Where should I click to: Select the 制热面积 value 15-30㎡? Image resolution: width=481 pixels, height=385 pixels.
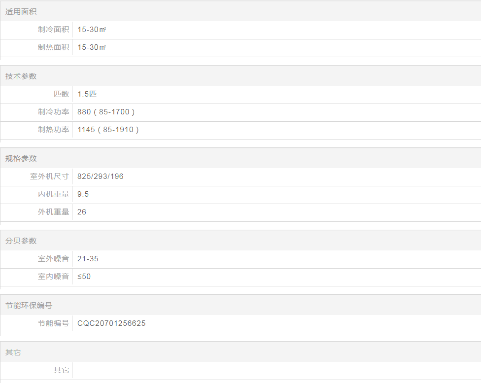click(92, 47)
